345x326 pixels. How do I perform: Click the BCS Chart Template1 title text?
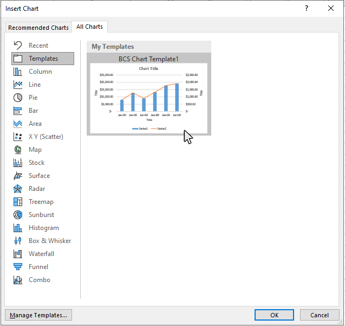(x=148, y=59)
